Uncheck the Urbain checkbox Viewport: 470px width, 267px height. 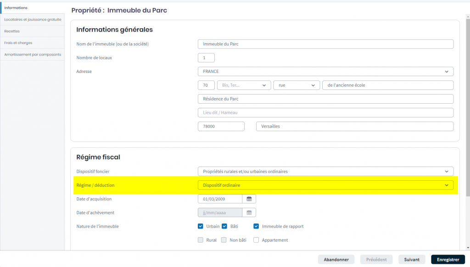tap(201, 226)
